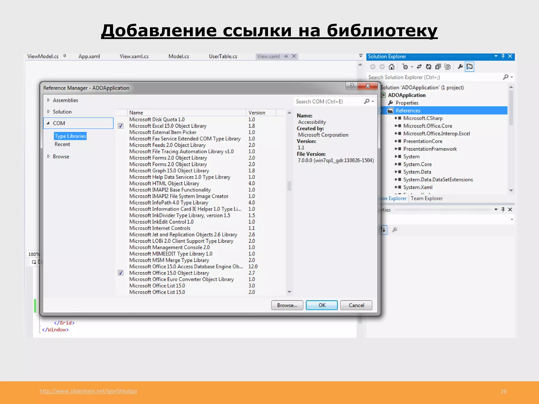
Task: Click Cancel in Reference Manager
Action: 356,305
